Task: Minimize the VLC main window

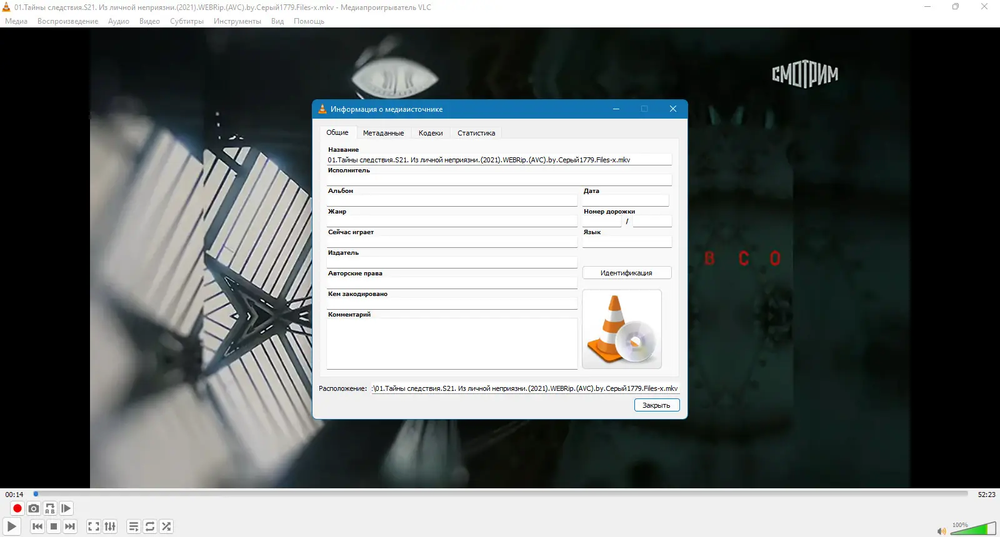Action: point(927,7)
